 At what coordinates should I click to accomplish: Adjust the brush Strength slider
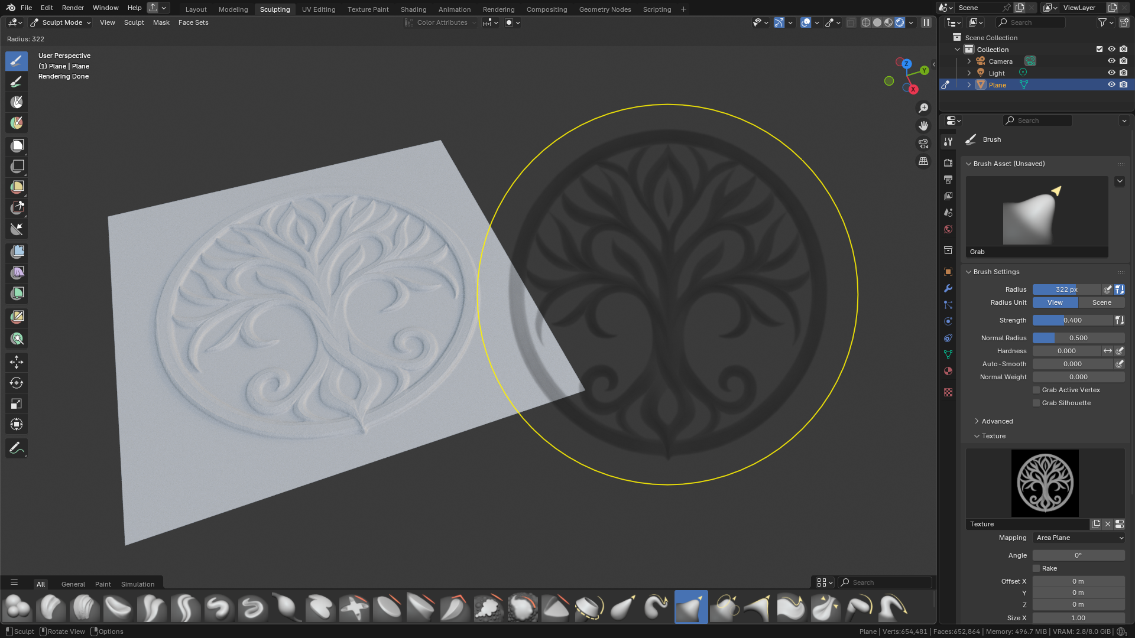[x=1072, y=320]
